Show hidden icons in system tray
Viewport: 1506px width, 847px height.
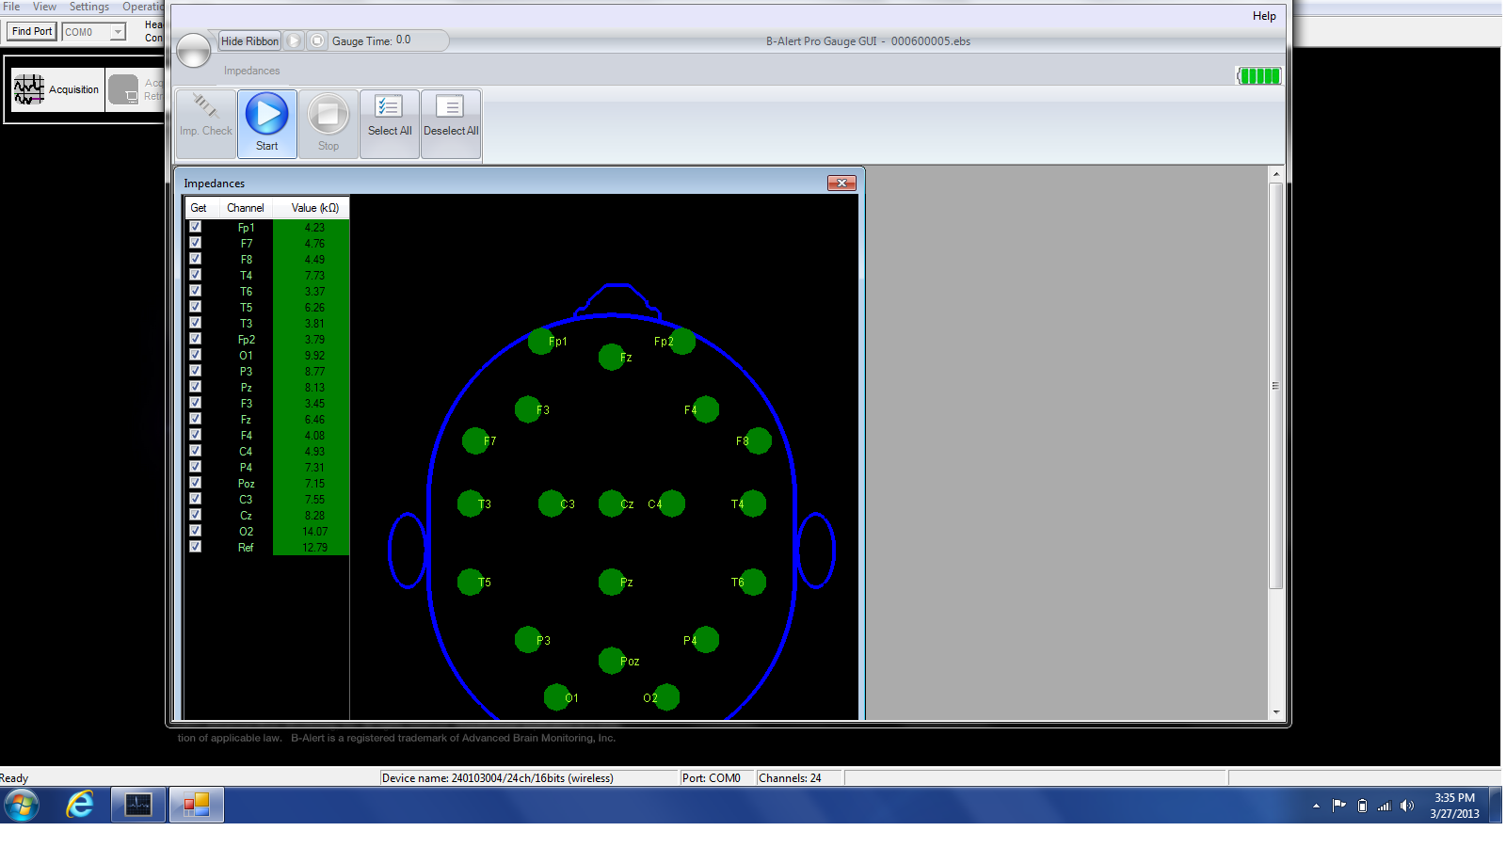(x=1316, y=806)
